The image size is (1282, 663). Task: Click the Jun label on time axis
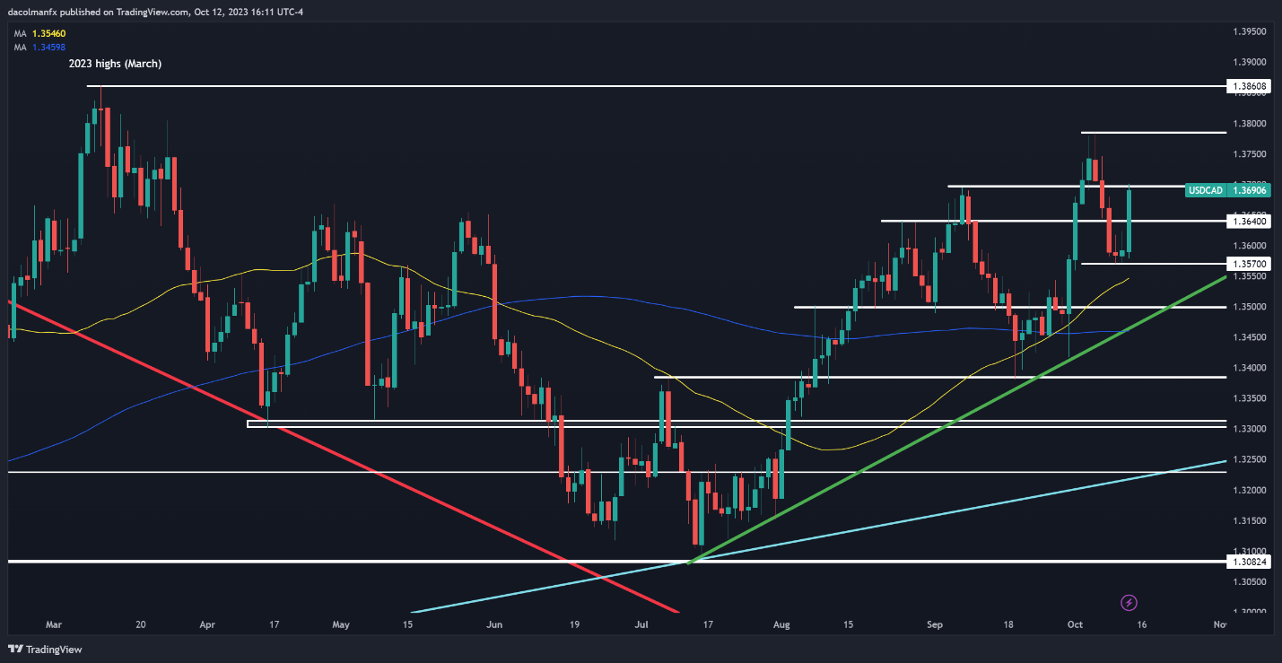493,624
